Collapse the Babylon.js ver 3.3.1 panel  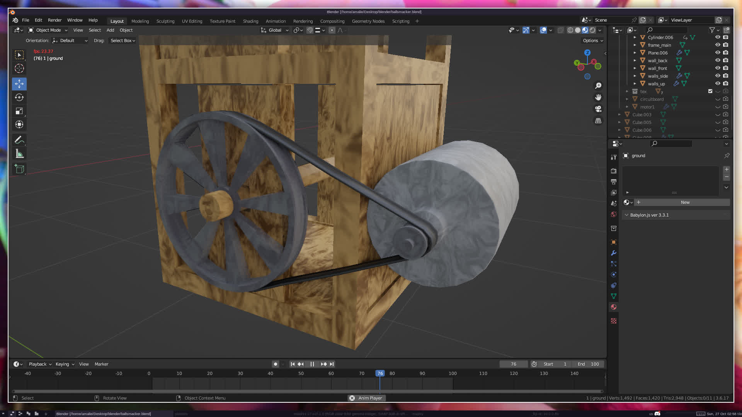coord(626,215)
